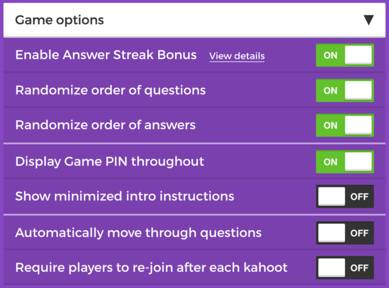Turn off Enable Answer Streak Bonus
Image resolution: width=389 pixels, height=288 pixels.
344,55
